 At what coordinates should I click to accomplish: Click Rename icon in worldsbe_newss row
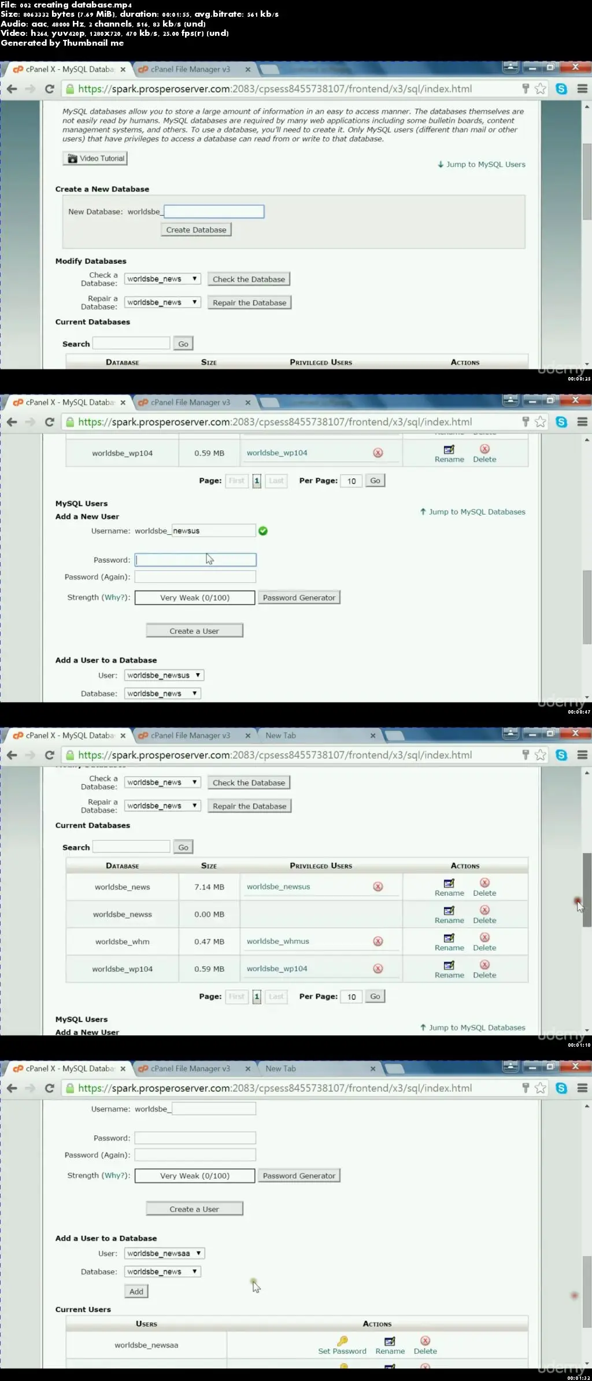449,910
